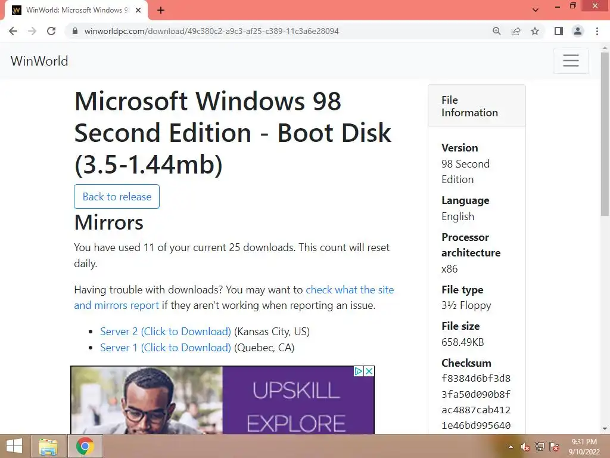Click the muted volume tray icon
610x458 pixels.
click(x=525, y=447)
